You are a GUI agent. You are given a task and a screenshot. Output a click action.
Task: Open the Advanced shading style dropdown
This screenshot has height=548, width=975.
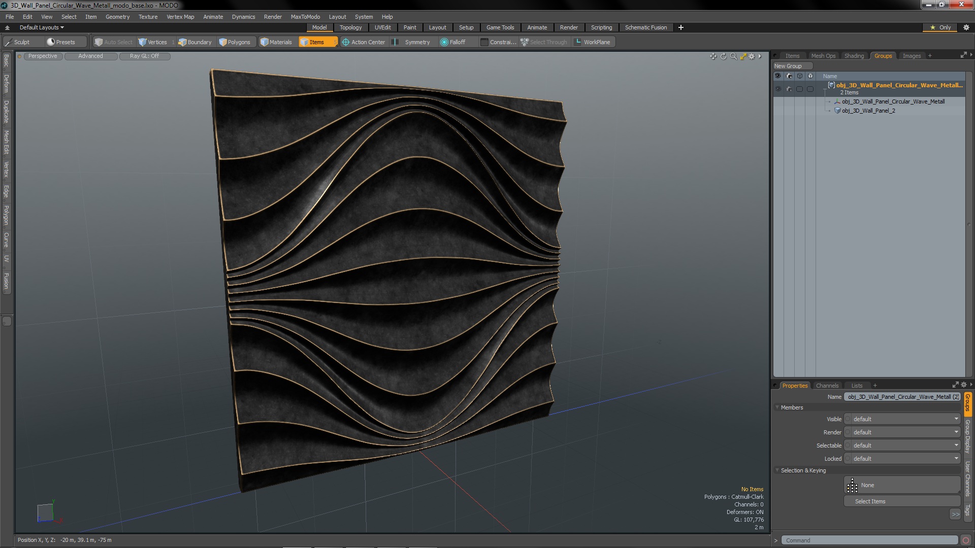[90, 56]
